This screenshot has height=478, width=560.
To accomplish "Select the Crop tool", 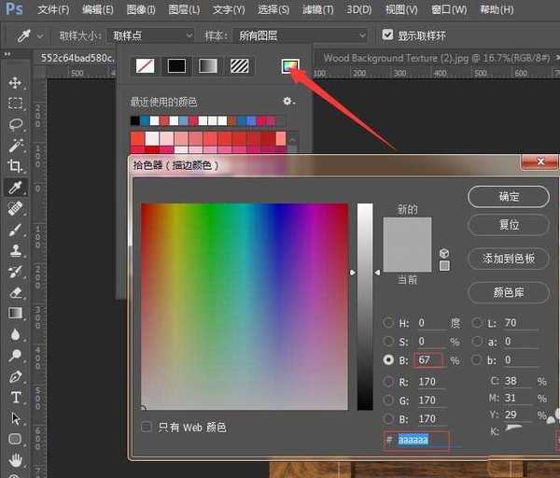I will (x=15, y=165).
